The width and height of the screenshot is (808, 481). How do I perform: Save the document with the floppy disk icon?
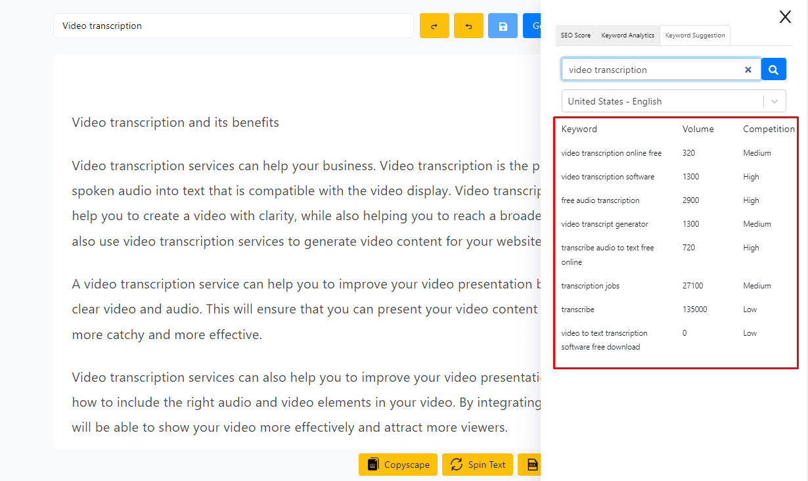coord(503,26)
